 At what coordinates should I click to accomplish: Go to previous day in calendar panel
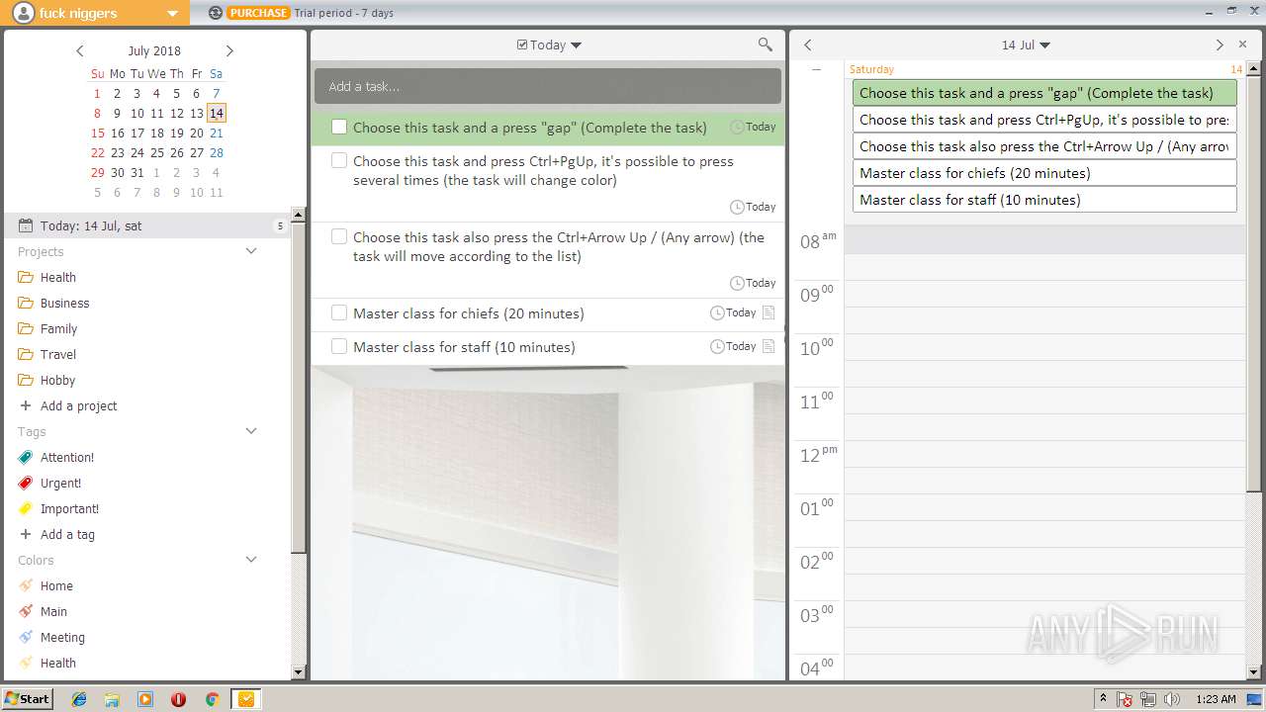pyautogui.click(x=808, y=44)
